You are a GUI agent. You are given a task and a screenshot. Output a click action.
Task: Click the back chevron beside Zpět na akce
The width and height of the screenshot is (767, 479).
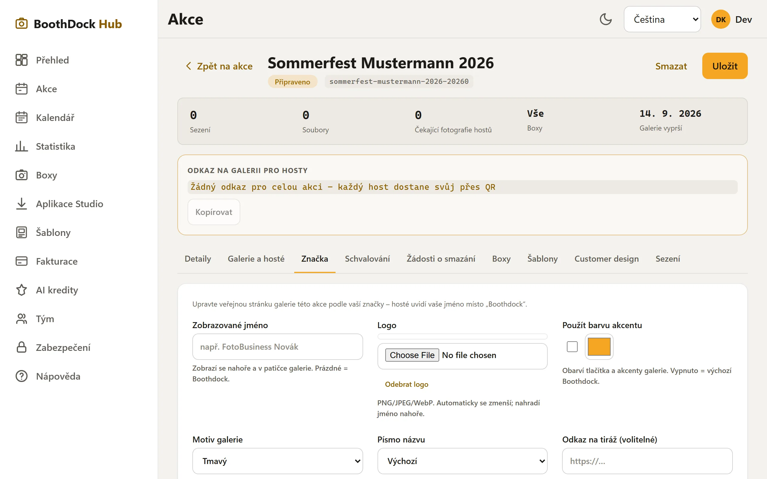[188, 66]
